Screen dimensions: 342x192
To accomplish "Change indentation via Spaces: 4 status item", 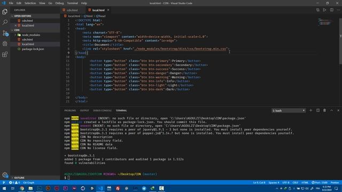I will tap(274, 182).
